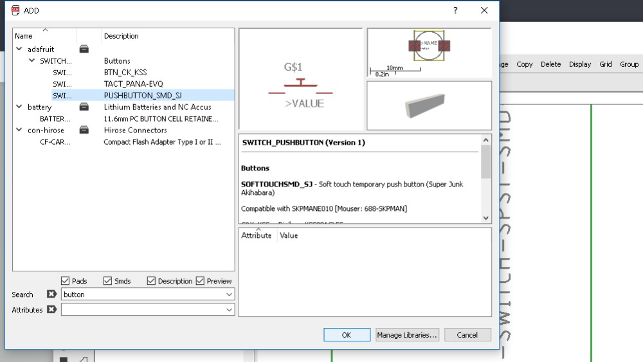Click Grid in the background window menu
643x362 pixels.
(x=606, y=64)
